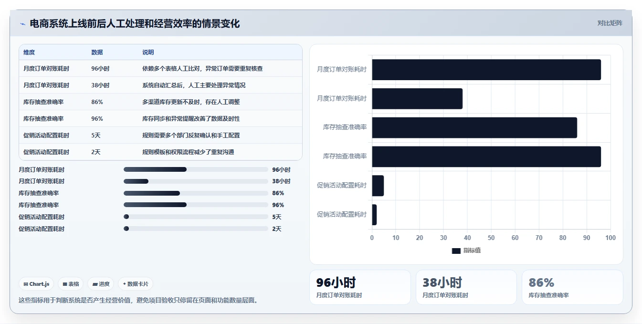Click the progress bar labeled 86%
The image size is (642, 324).
click(x=196, y=193)
